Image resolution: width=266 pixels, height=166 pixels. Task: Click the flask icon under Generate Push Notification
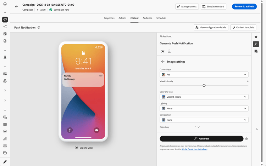(169, 51)
